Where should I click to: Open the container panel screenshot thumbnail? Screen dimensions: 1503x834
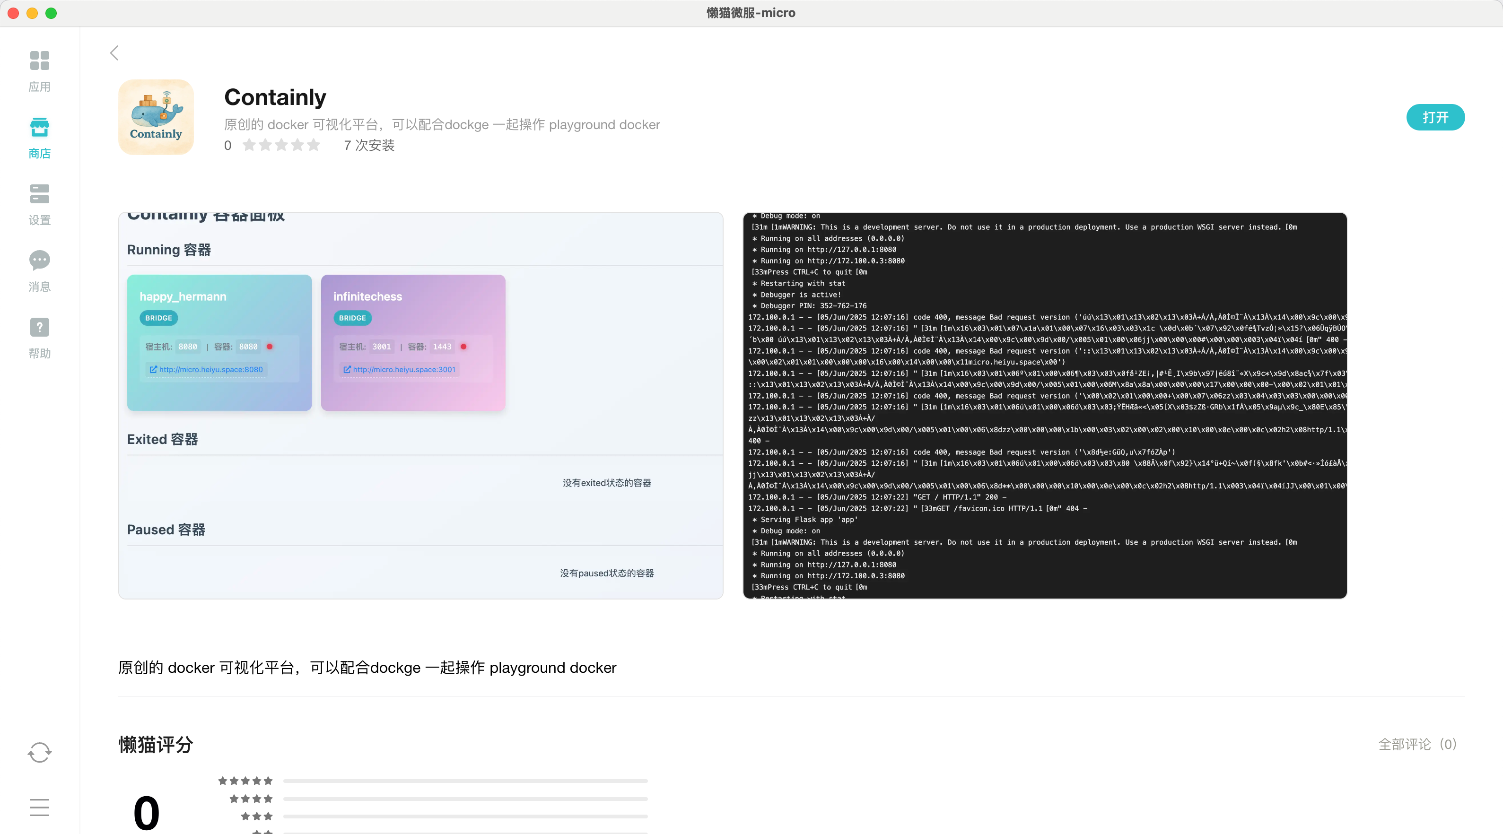click(420, 405)
